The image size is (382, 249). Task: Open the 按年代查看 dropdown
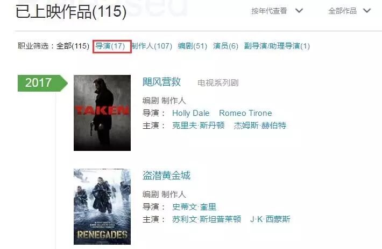tap(277, 11)
